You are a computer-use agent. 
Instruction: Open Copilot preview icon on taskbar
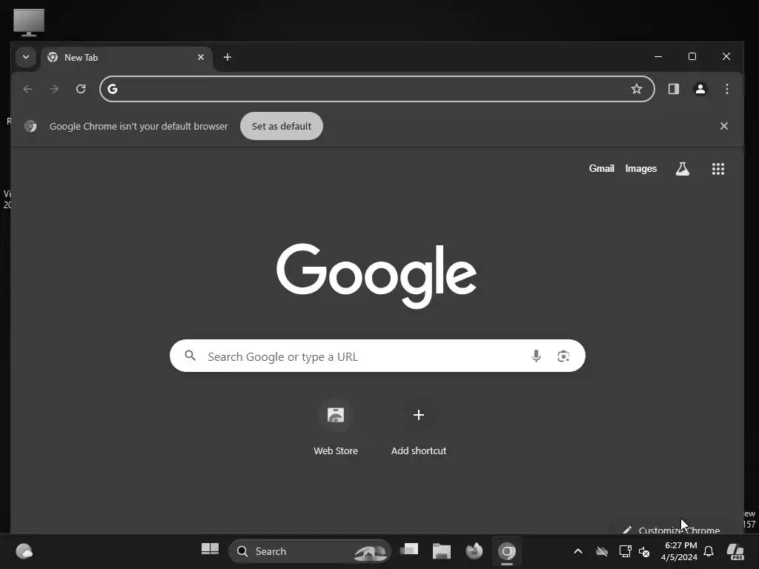pyautogui.click(x=736, y=551)
